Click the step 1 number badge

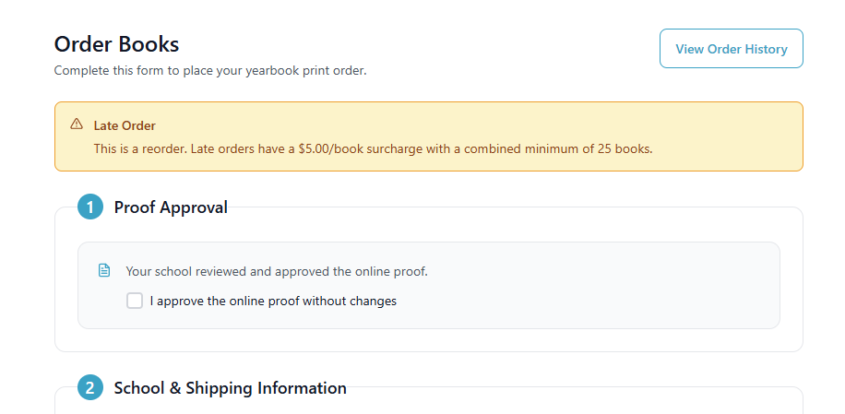pos(89,207)
